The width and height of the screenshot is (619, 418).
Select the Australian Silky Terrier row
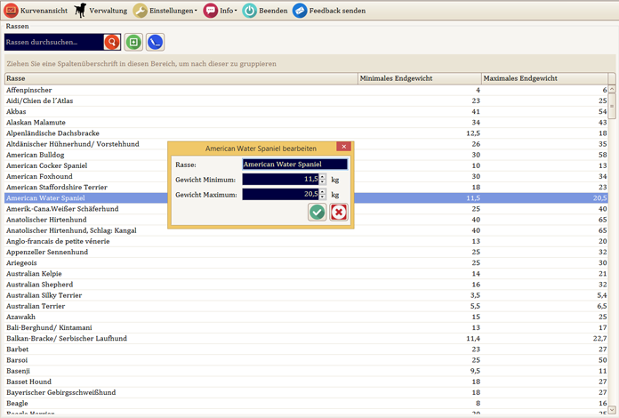(306, 295)
